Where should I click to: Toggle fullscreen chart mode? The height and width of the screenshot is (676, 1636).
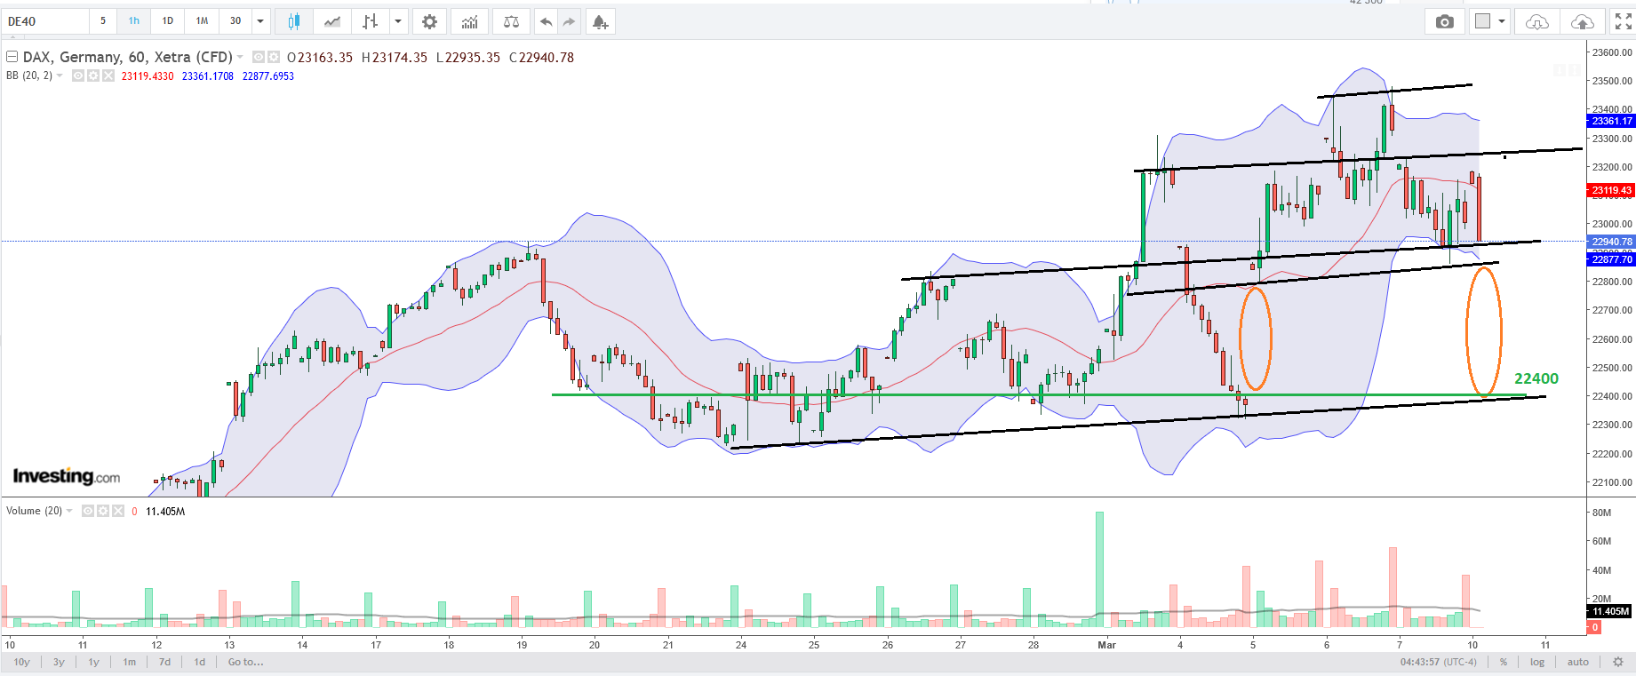click(1623, 21)
